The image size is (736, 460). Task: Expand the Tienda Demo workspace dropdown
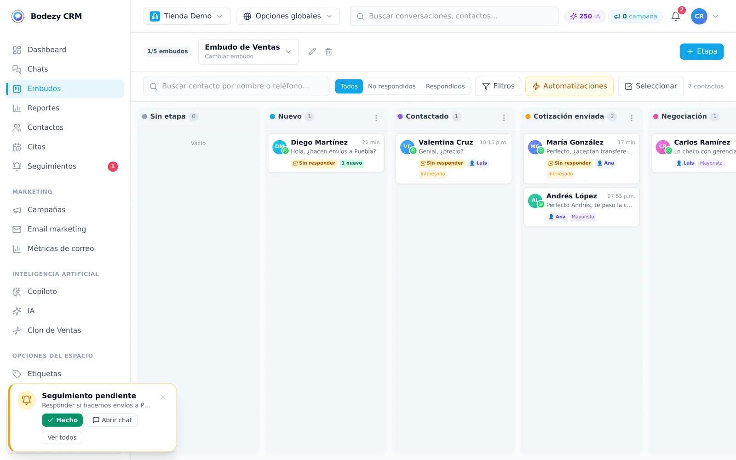[x=187, y=16]
